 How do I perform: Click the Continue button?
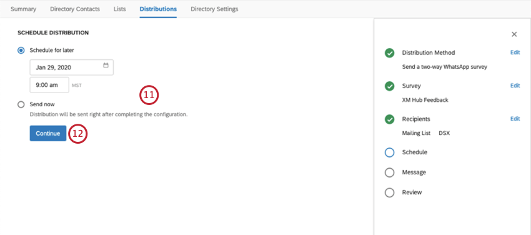[48, 133]
